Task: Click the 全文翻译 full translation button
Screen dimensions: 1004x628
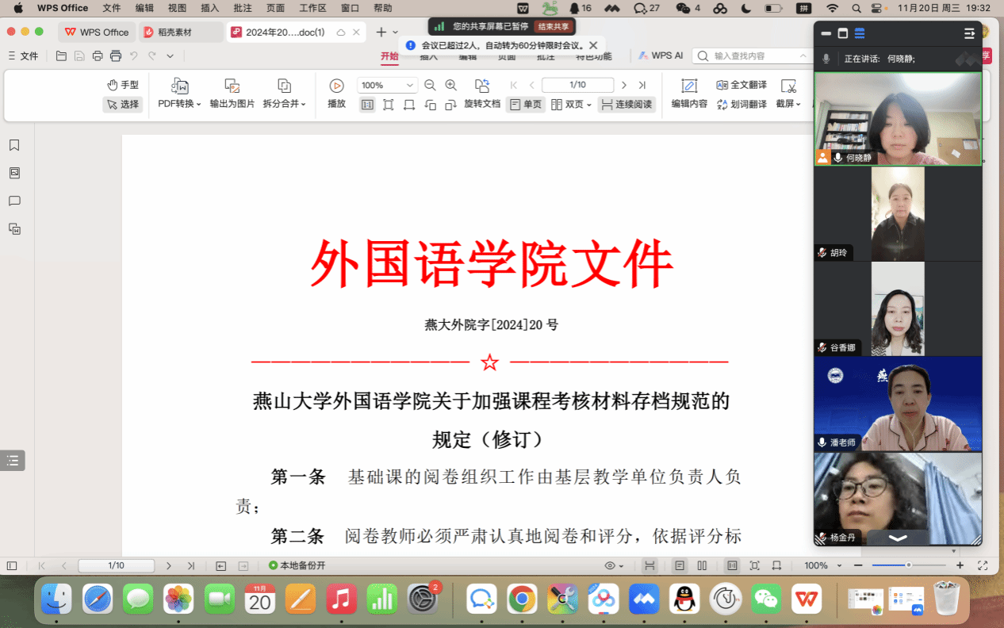Action: point(742,85)
